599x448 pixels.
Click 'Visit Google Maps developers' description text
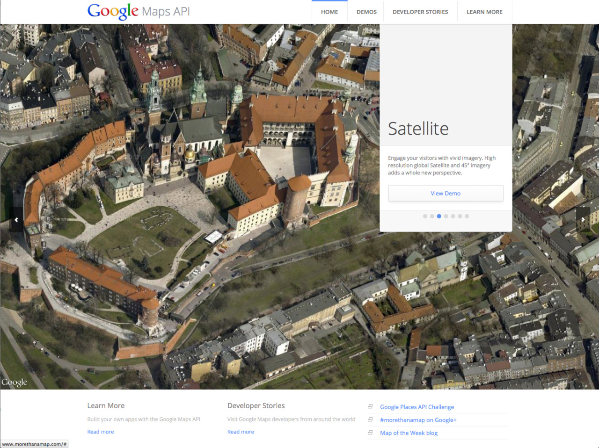(291, 419)
